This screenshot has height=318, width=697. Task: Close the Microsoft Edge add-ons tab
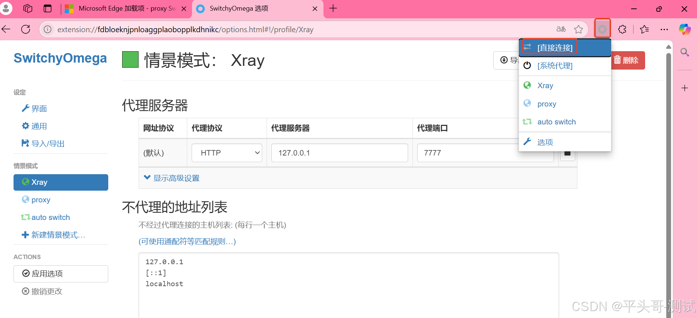coord(184,9)
